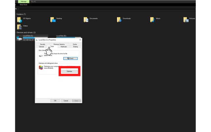Click the defragment drive icon in Properties
Image resolution: width=211 pixels, height=132 pixels.
pyautogui.click(x=41, y=67)
